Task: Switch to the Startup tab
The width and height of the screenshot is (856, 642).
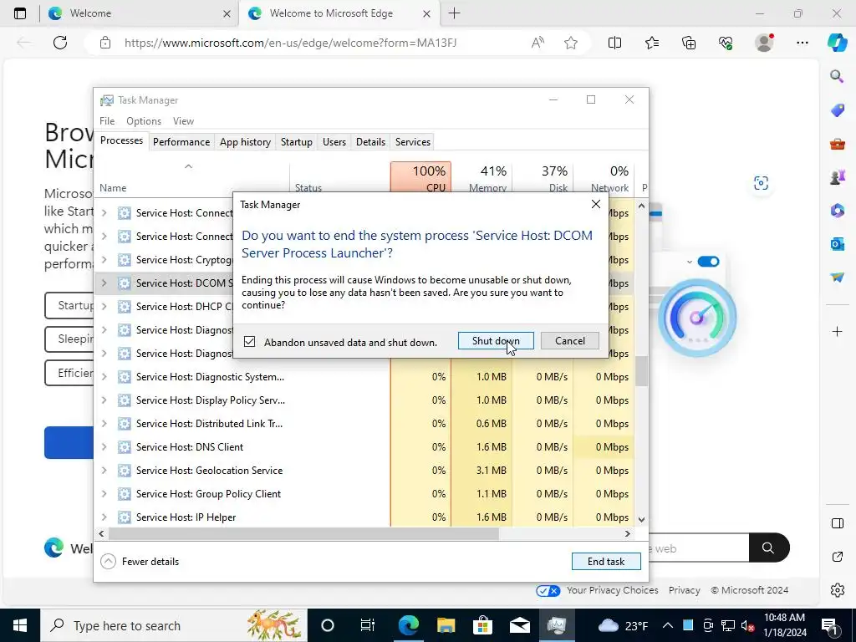Action: click(x=297, y=142)
